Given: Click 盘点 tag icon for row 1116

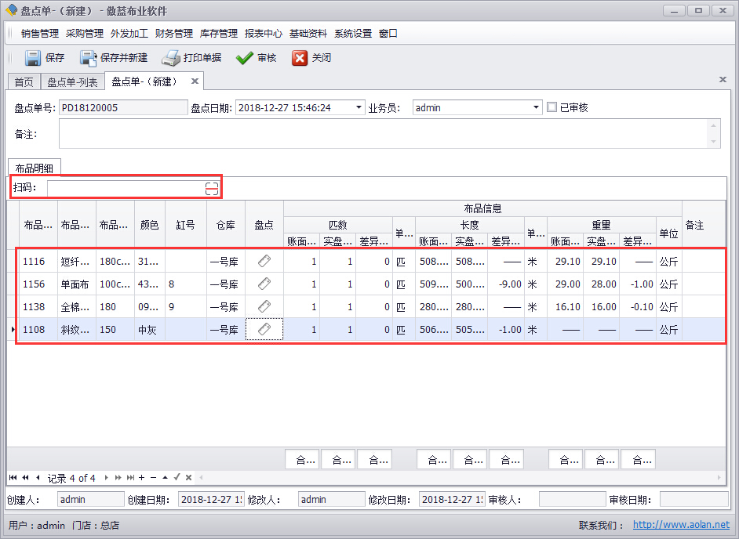Looking at the screenshot, I should click(x=264, y=262).
